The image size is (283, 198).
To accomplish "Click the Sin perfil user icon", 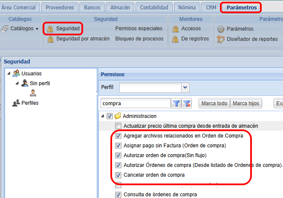I will coord(25,83).
